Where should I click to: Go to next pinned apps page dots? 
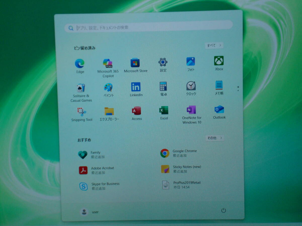[x=238, y=88]
